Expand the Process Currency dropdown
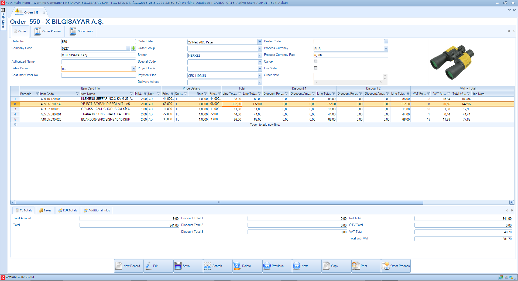Screen dimensions: 518x281 (386, 49)
